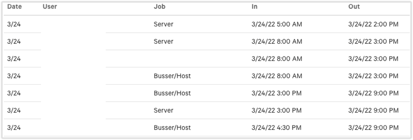Click the Date column header
This screenshot has height=140, width=413.
click(x=14, y=7)
